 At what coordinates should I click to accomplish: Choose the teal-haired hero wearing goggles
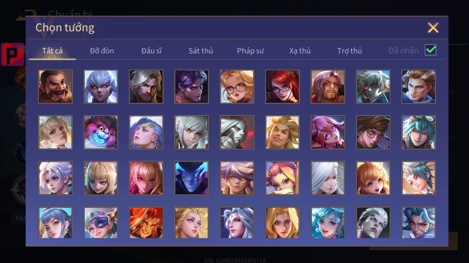(x=418, y=132)
